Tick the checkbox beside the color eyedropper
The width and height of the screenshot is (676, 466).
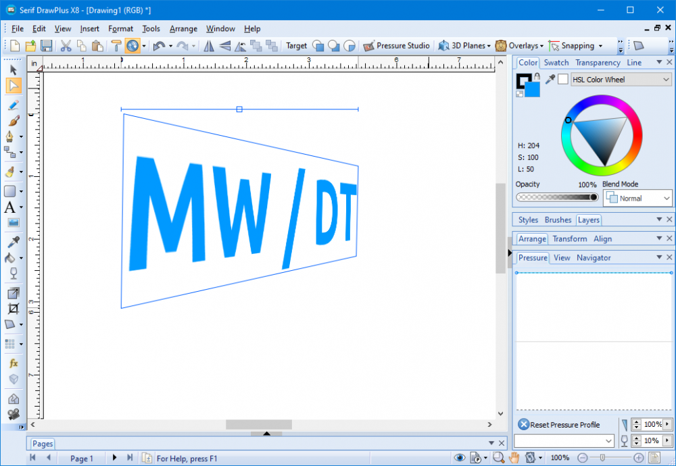(x=563, y=79)
